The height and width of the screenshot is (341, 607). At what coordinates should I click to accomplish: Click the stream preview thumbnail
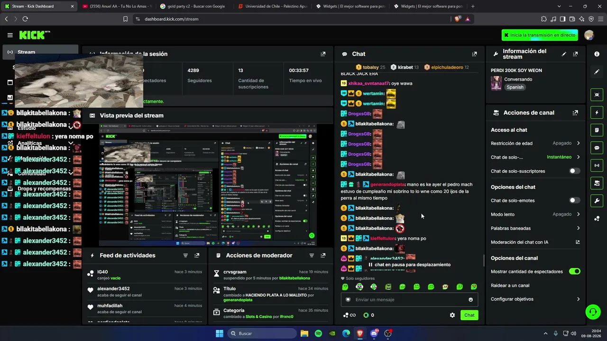208,185
